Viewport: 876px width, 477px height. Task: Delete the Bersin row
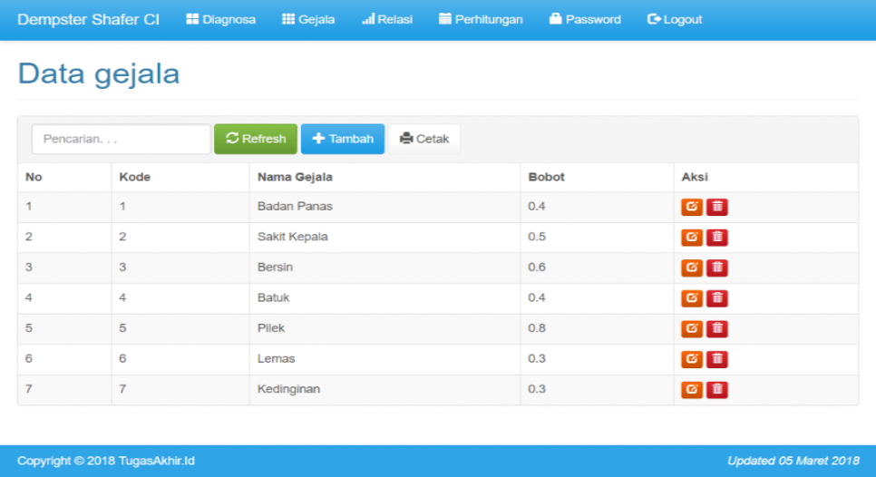(716, 268)
